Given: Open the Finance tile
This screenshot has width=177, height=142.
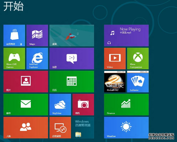Looking at the screenshot, I should pos(126,105).
